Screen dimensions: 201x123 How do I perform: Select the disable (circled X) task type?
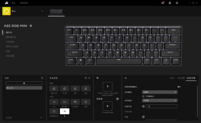coord(86,102)
